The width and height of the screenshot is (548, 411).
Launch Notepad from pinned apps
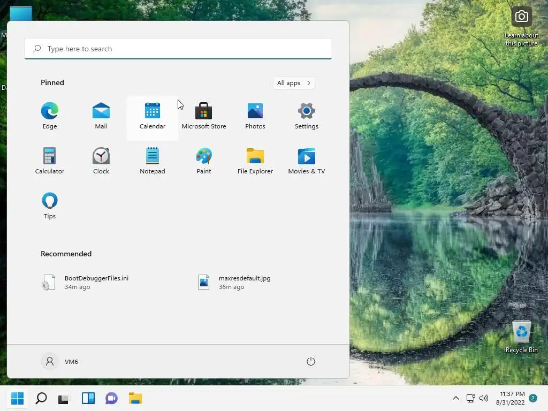tap(153, 162)
